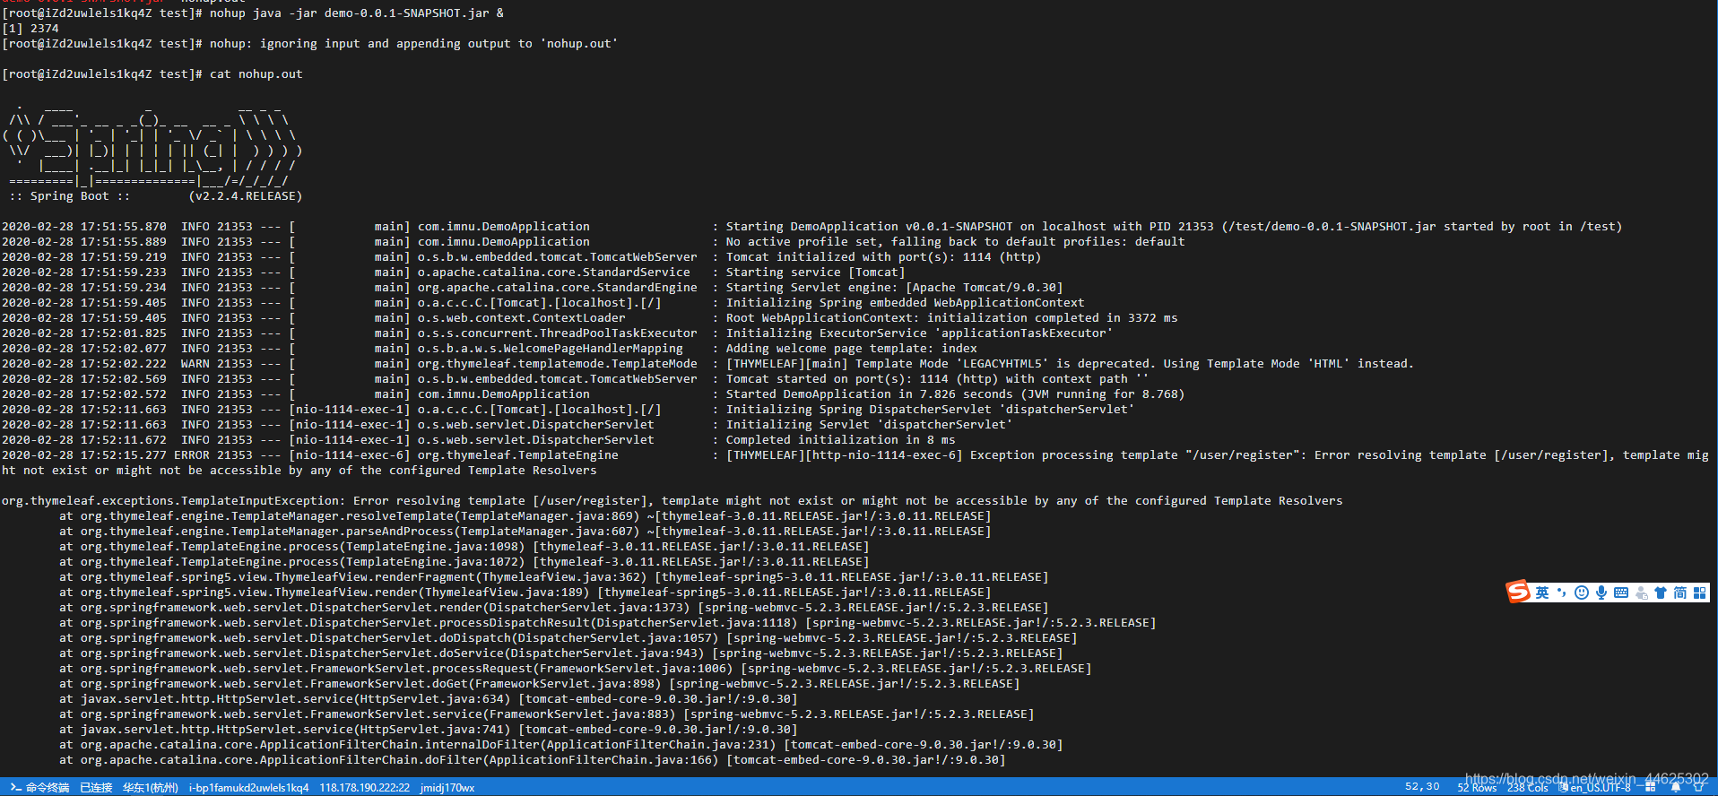The width and height of the screenshot is (1718, 796).
Task: Click the 'ApplicationFilterChain.java:166' stack trace line
Action: (x=533, y=760)
